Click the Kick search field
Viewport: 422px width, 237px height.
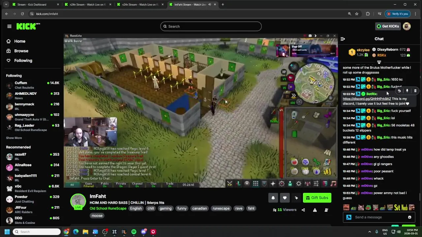(211, 26)
